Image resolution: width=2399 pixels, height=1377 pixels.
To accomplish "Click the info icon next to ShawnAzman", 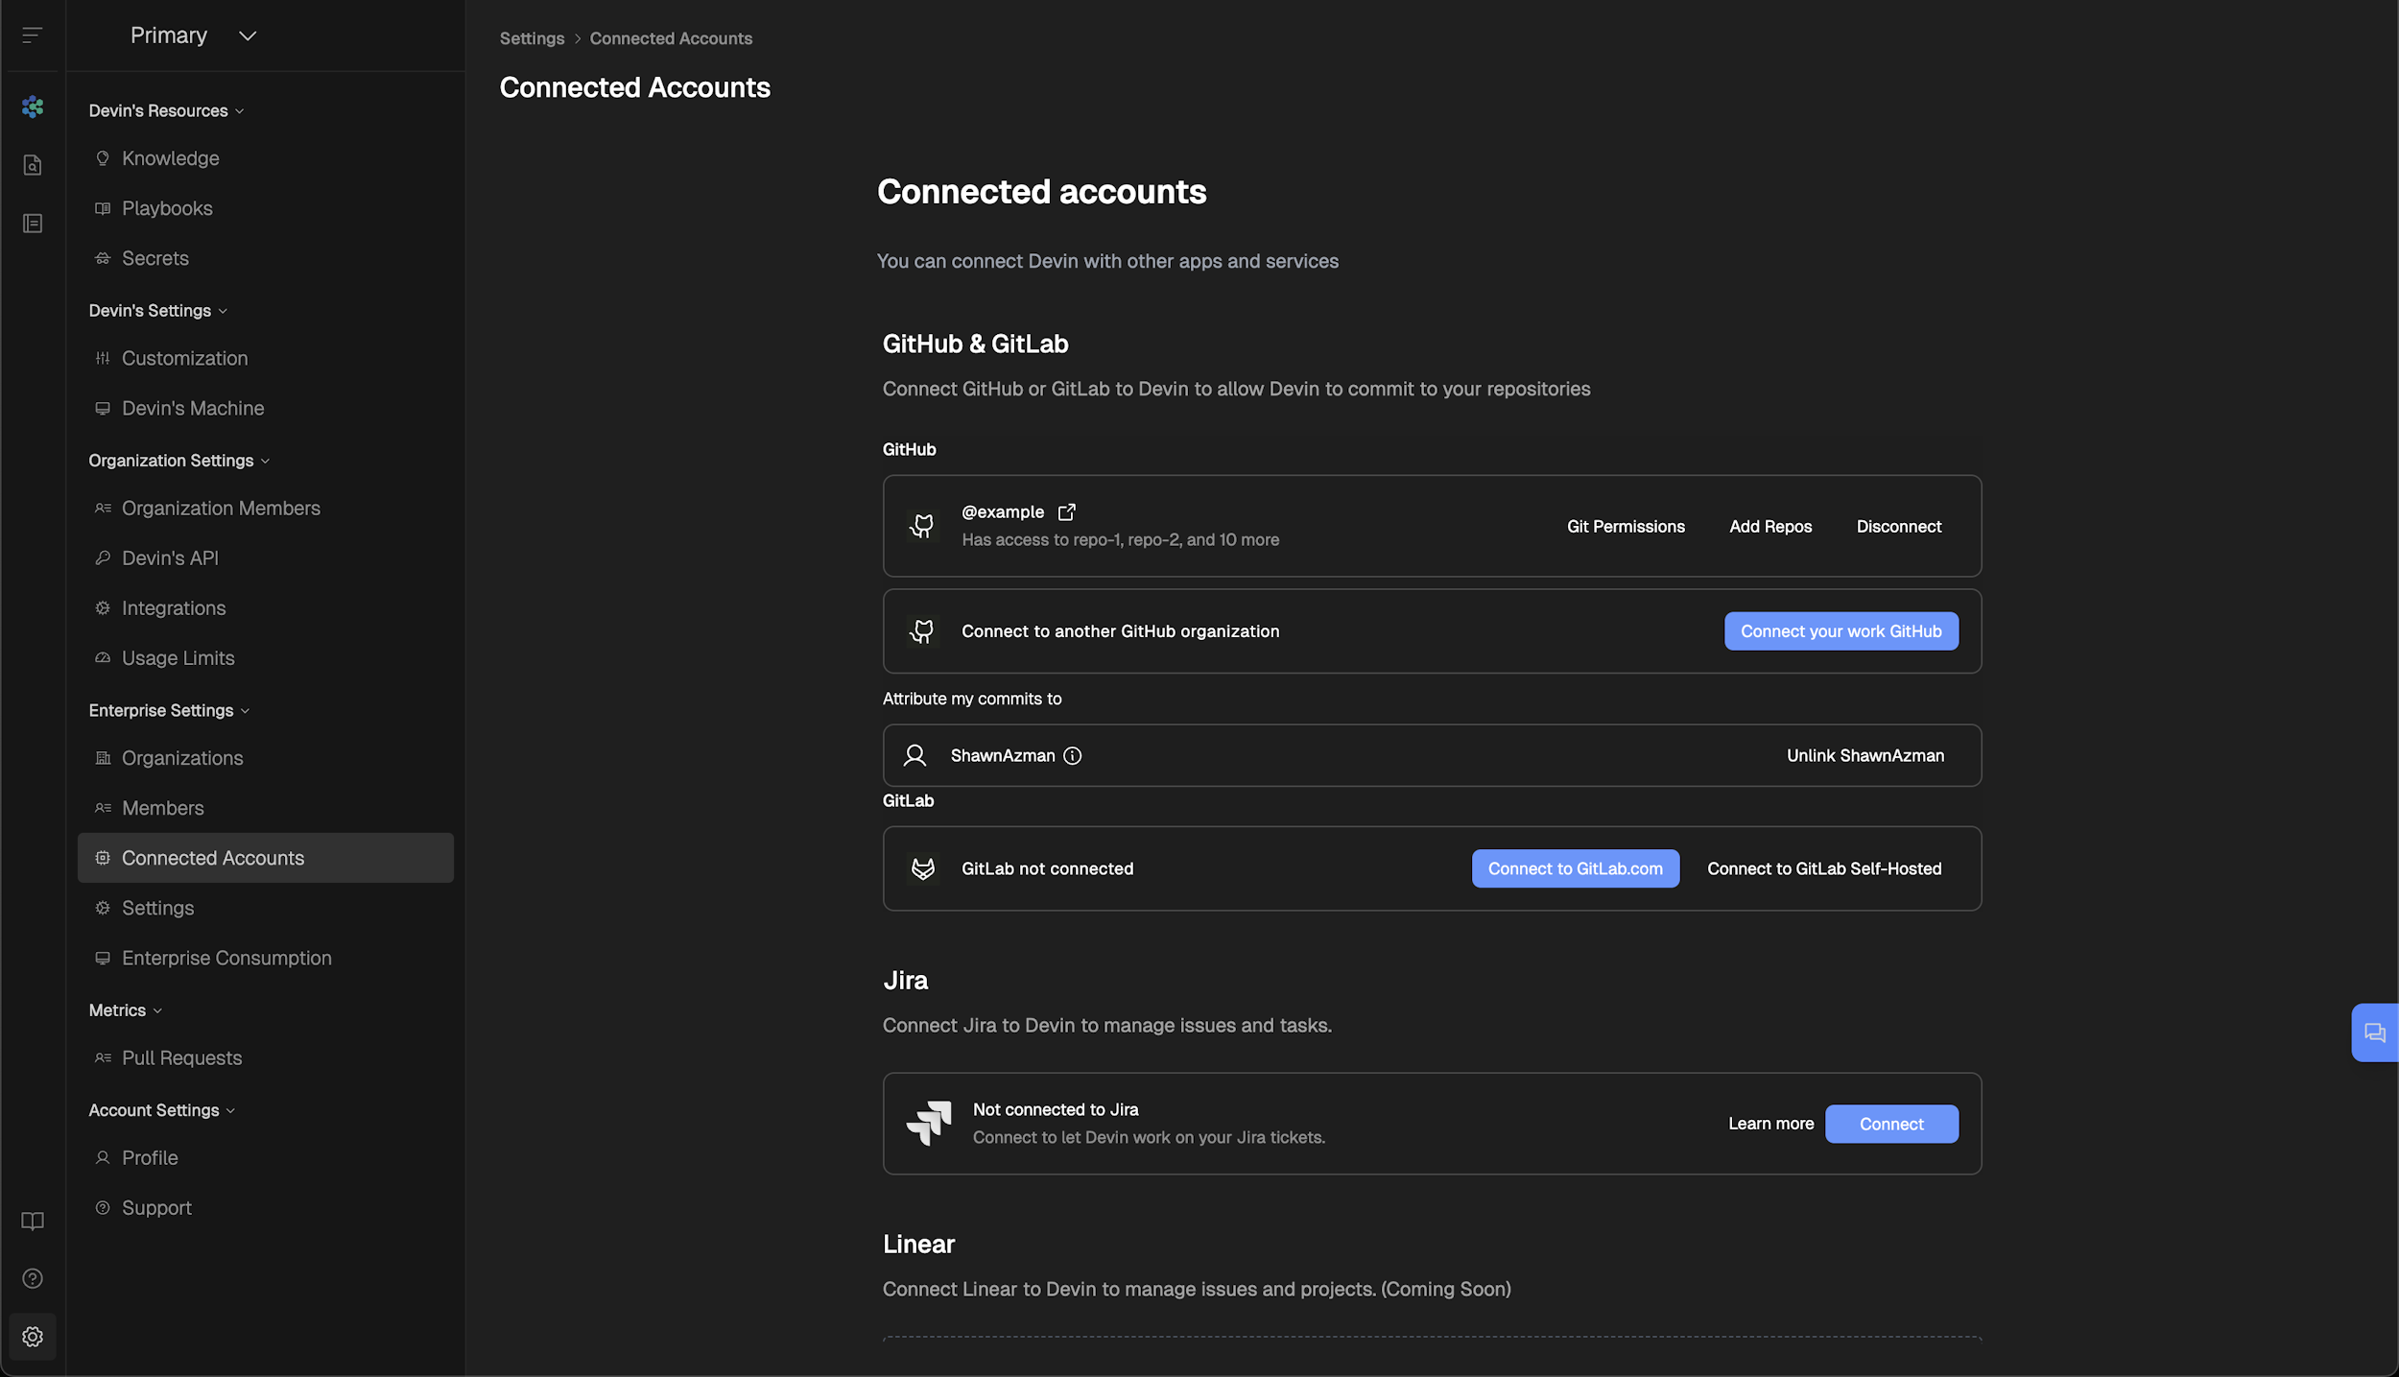I will click(x=1072, y=755).
